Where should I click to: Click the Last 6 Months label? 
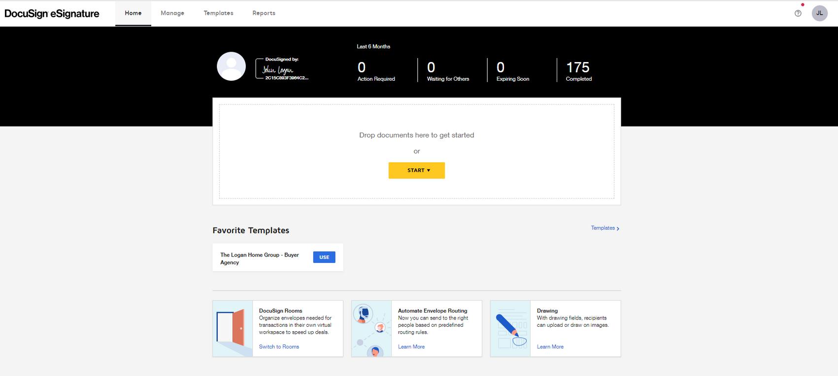[373, 46]
